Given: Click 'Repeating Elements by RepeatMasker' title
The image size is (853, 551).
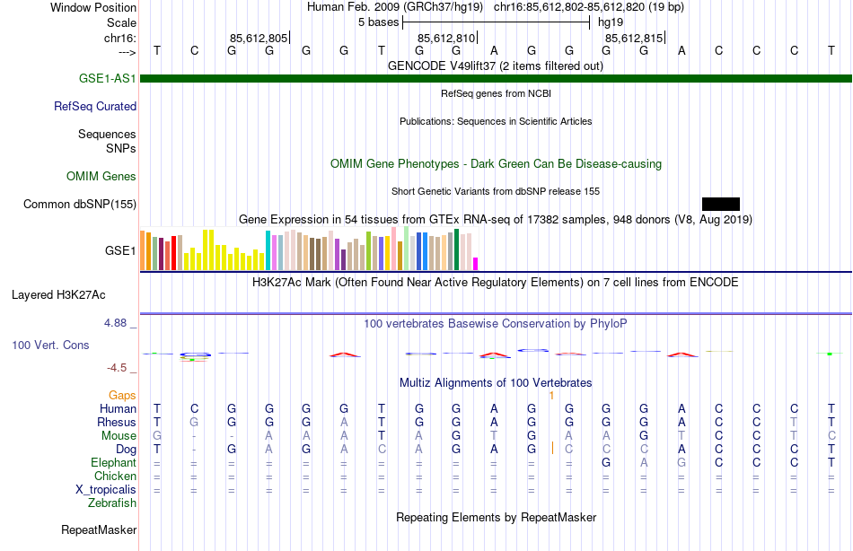Looking at the screenshot, I should (497, 517).
